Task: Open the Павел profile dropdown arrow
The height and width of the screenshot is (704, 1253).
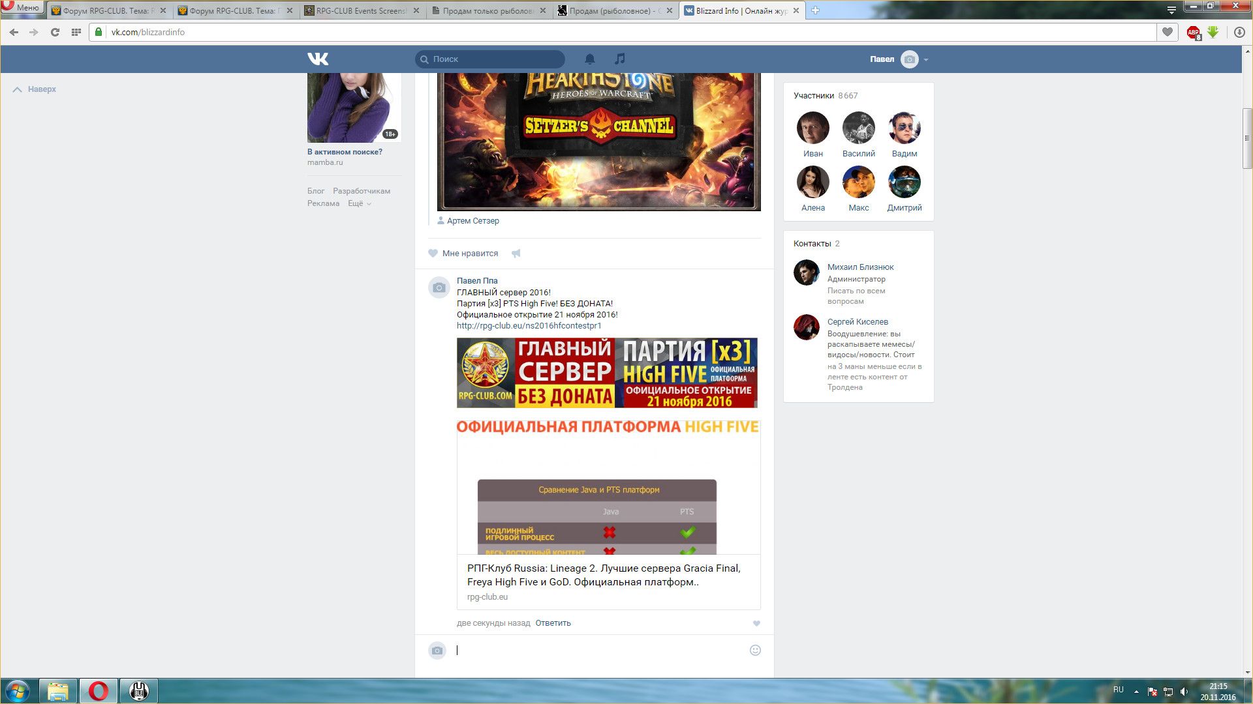Action: [926, 59]
